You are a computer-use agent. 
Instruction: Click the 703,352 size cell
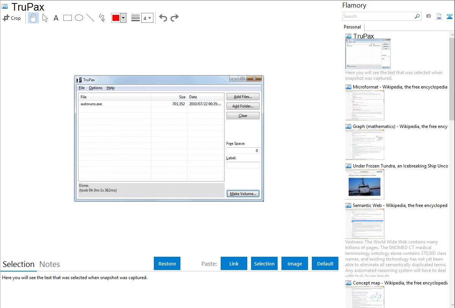(179, 104)
